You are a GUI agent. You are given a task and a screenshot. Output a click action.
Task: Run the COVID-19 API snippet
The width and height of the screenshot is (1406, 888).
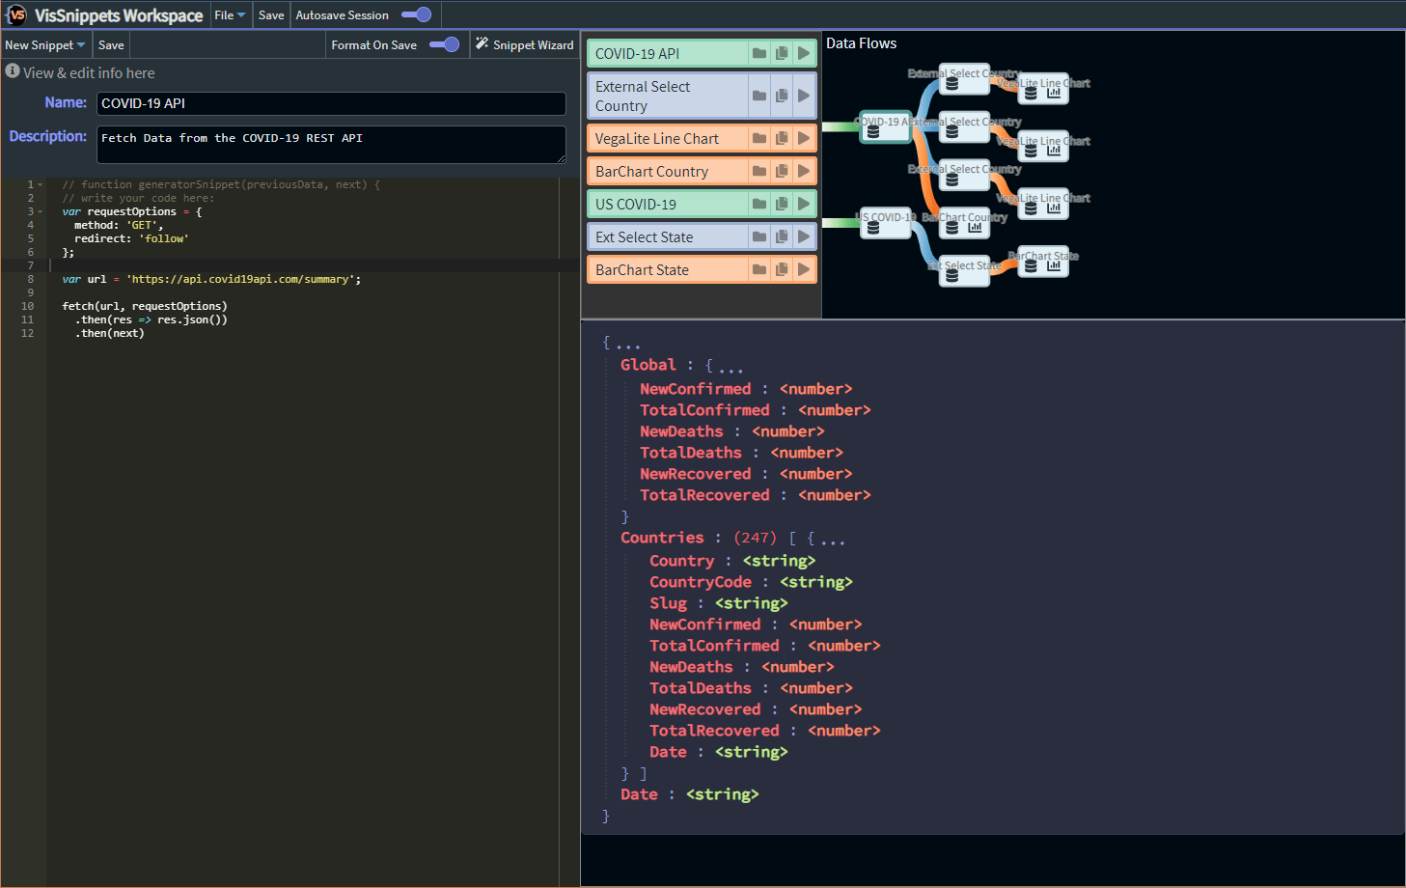pos(804,53)
